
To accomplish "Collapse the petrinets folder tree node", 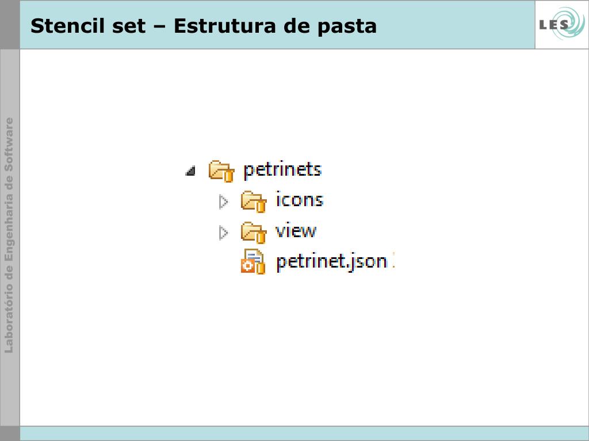I will [191, 171].
